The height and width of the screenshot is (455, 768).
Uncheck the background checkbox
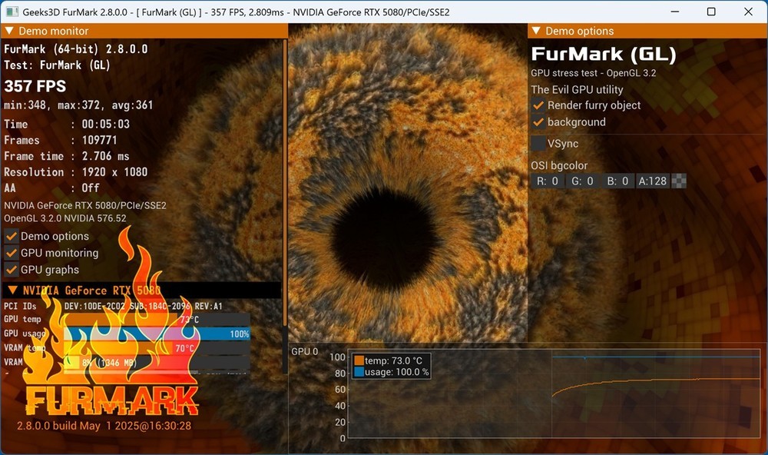[538, 122]
